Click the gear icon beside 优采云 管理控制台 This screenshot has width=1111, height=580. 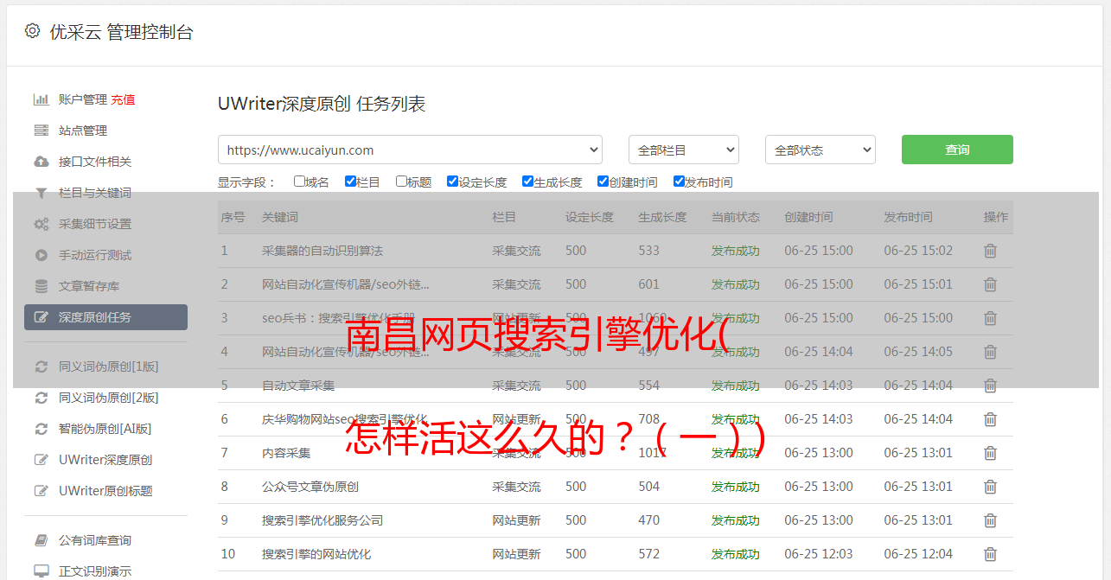32,31
